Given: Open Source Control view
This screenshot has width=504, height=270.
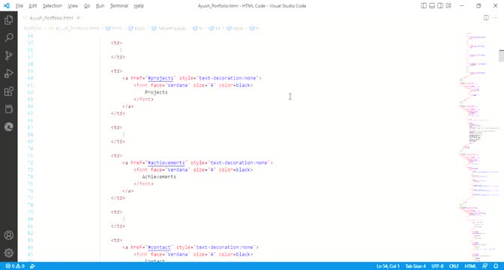Looking at the screenshot, I should click(x=9, y=55).
